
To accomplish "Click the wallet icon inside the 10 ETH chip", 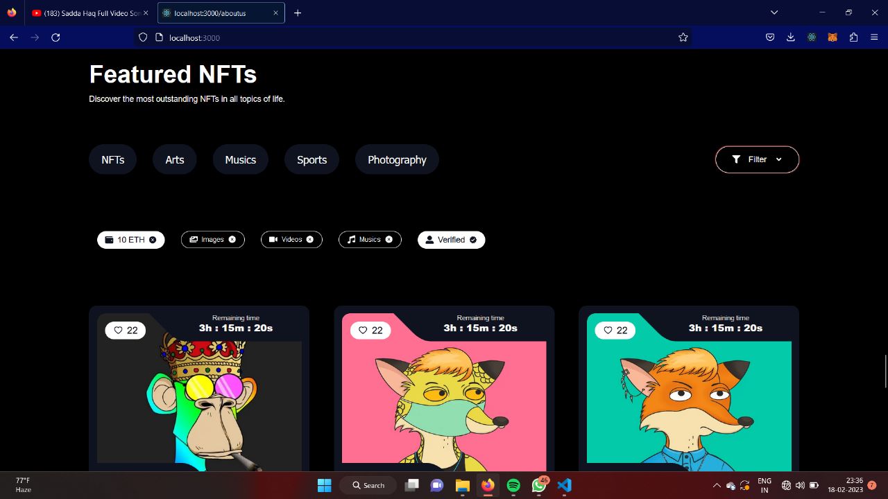I will [x=109, y=240].
